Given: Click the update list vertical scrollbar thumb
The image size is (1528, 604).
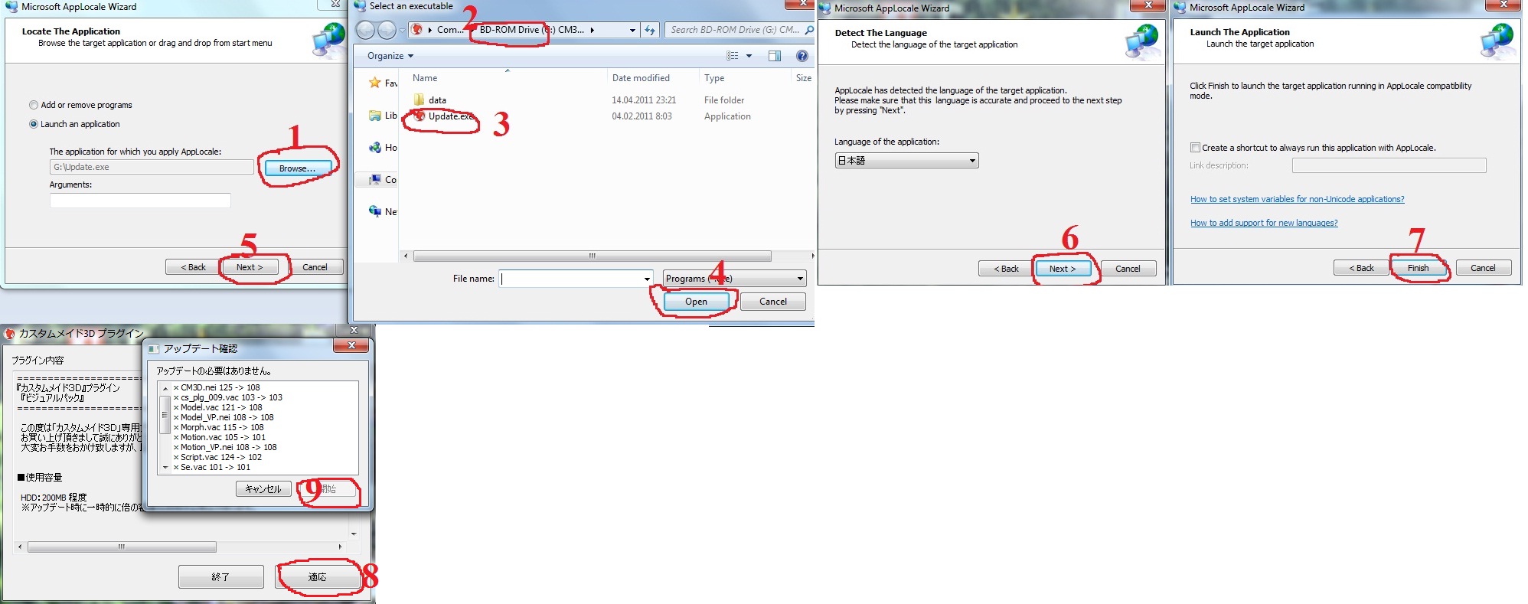Looking at the screenshot, I should (165, 415).
